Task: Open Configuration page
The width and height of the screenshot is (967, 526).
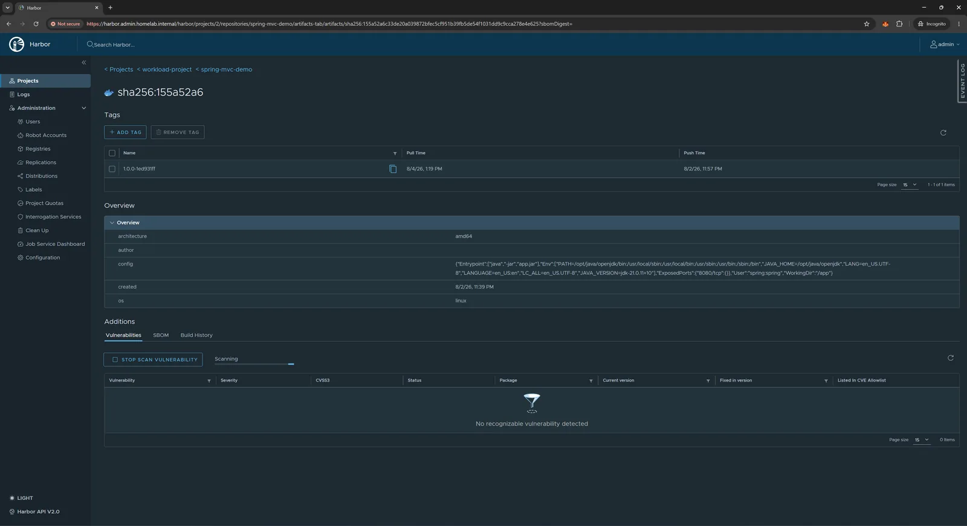Action: coord(42,258)
